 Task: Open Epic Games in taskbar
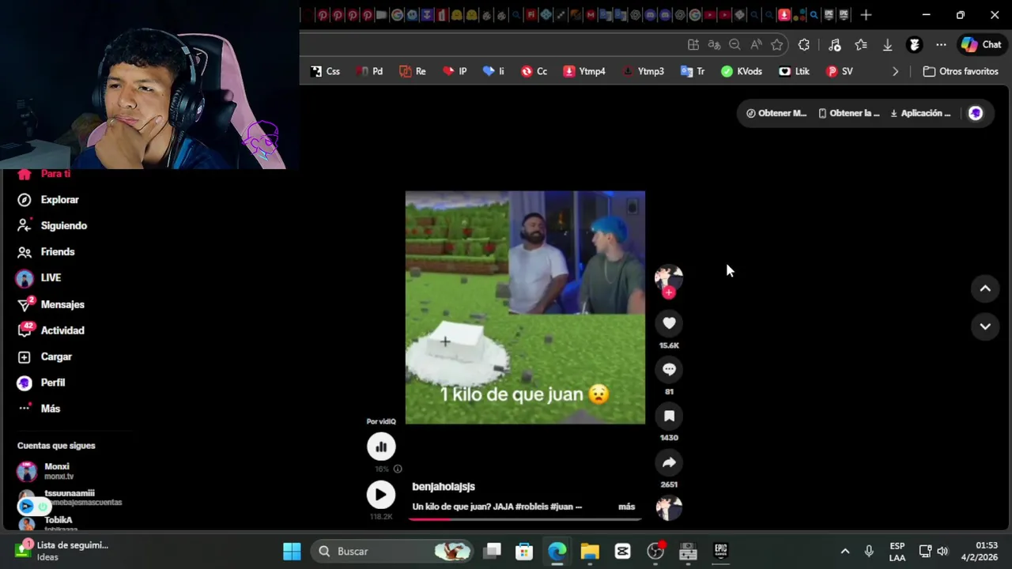[720, 551]
